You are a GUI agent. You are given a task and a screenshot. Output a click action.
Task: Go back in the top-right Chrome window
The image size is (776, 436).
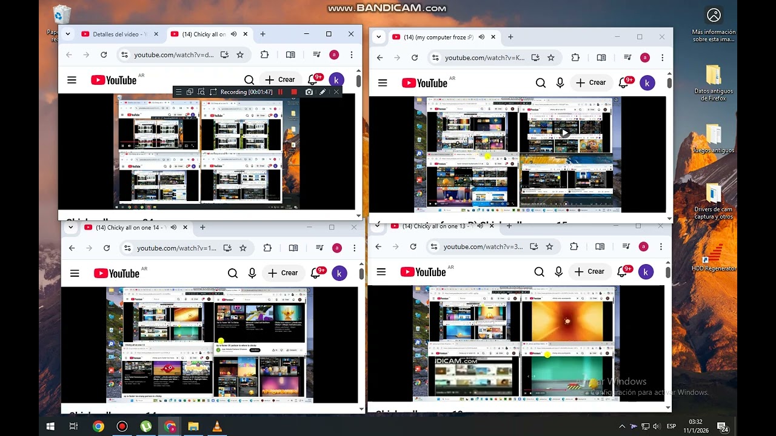[380, 58]
